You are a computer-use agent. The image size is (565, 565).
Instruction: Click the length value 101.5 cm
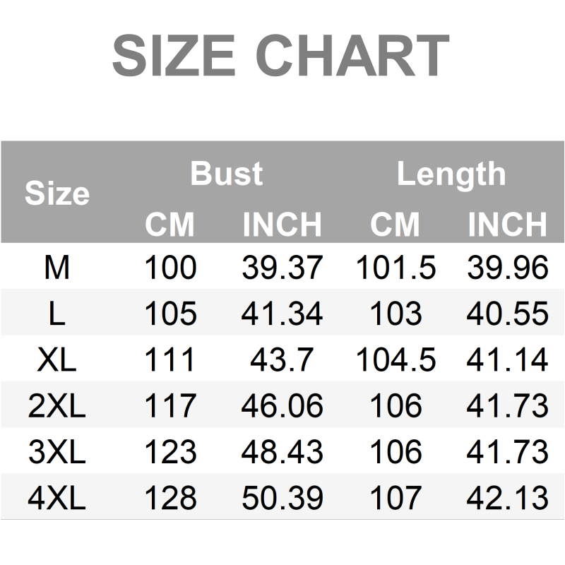395,268
